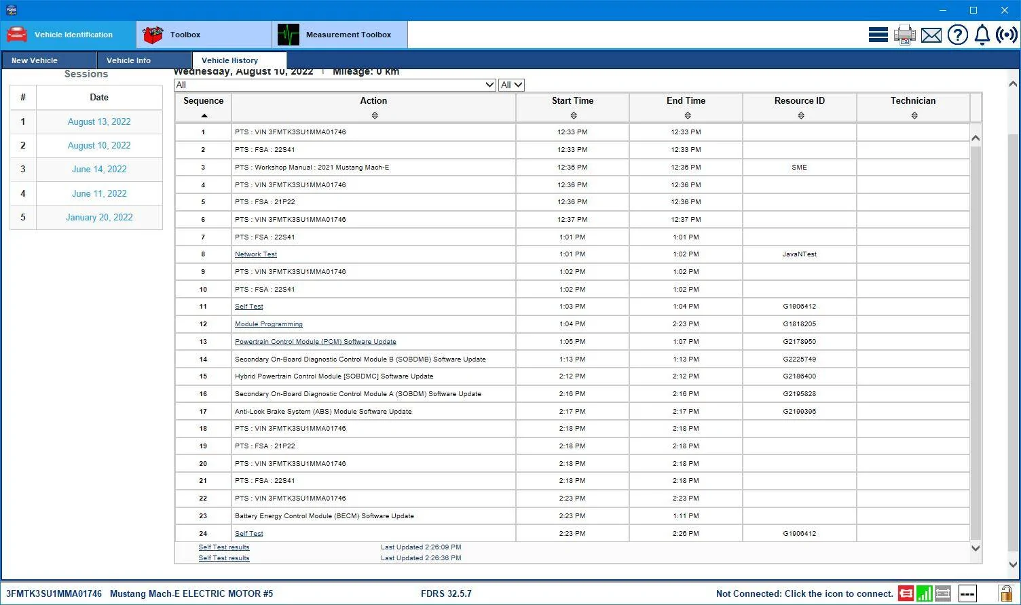The width and height of the screenshot is (1021, 605).
Task: Click the green signal bars icon
Action: pyautogui.click(x=924, y=593)
